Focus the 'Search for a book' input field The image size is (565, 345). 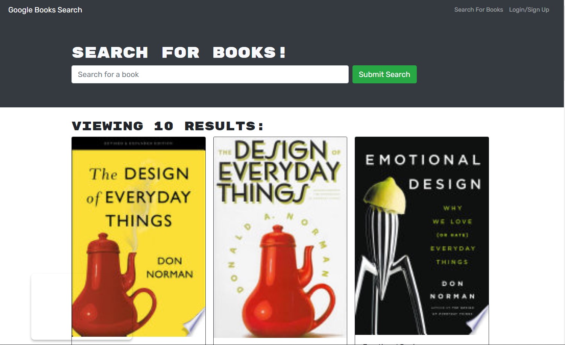tap(210, 74)
